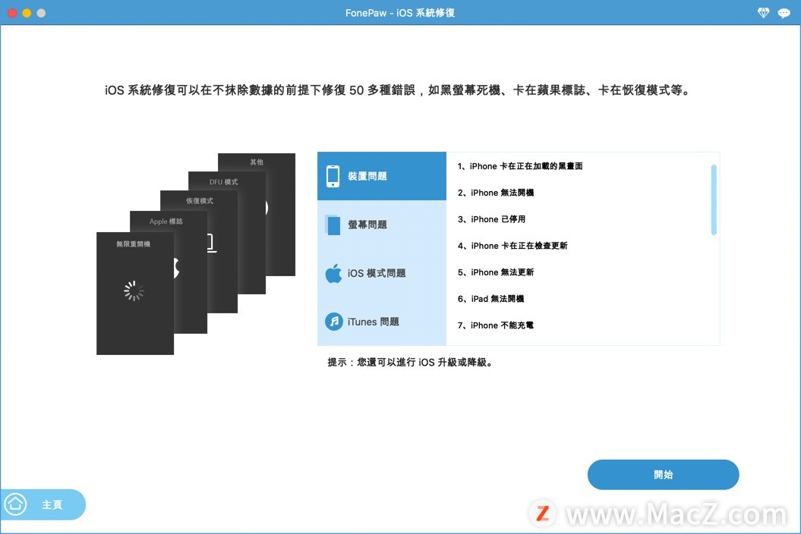Click the diamond premium icon in title bar
The height and width of the screenshot is (534, 801).
(x=763, y=13)
